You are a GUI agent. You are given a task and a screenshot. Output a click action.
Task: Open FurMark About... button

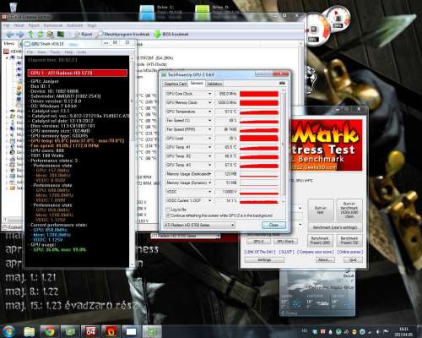[325, 260]
